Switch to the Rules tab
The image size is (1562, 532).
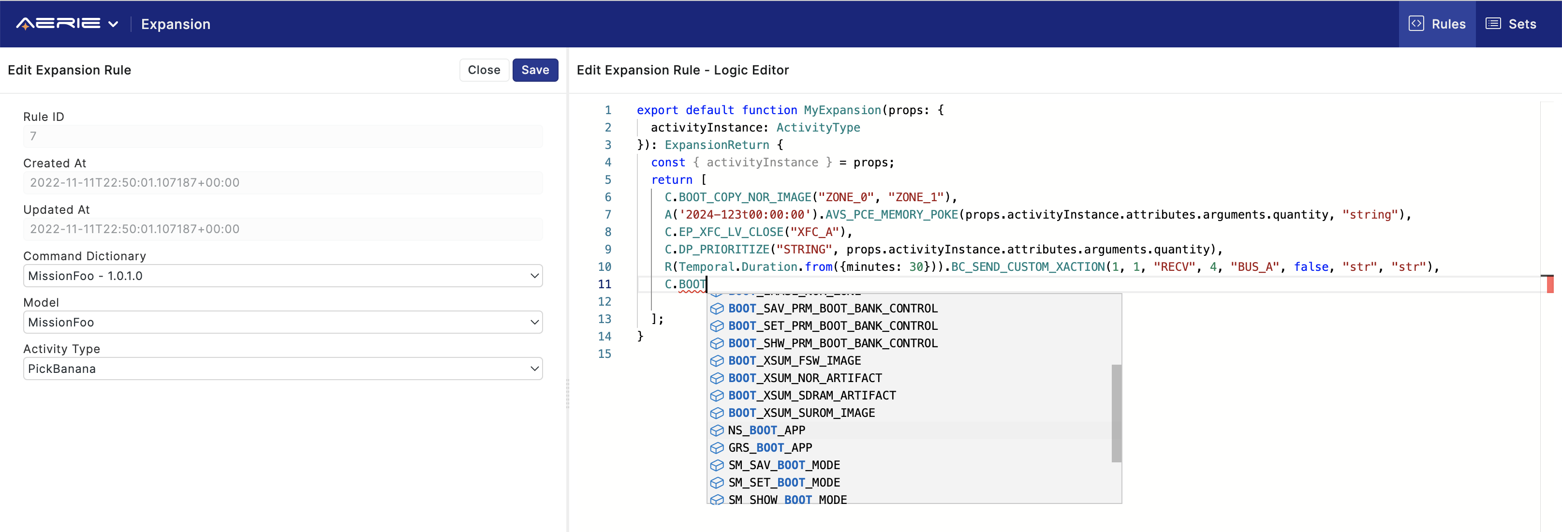[1438, 24]
